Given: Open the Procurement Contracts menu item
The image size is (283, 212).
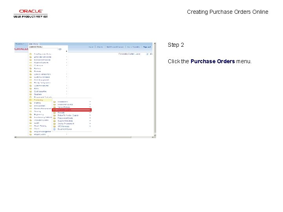Looking at the screenshot, I should point(43,97).
